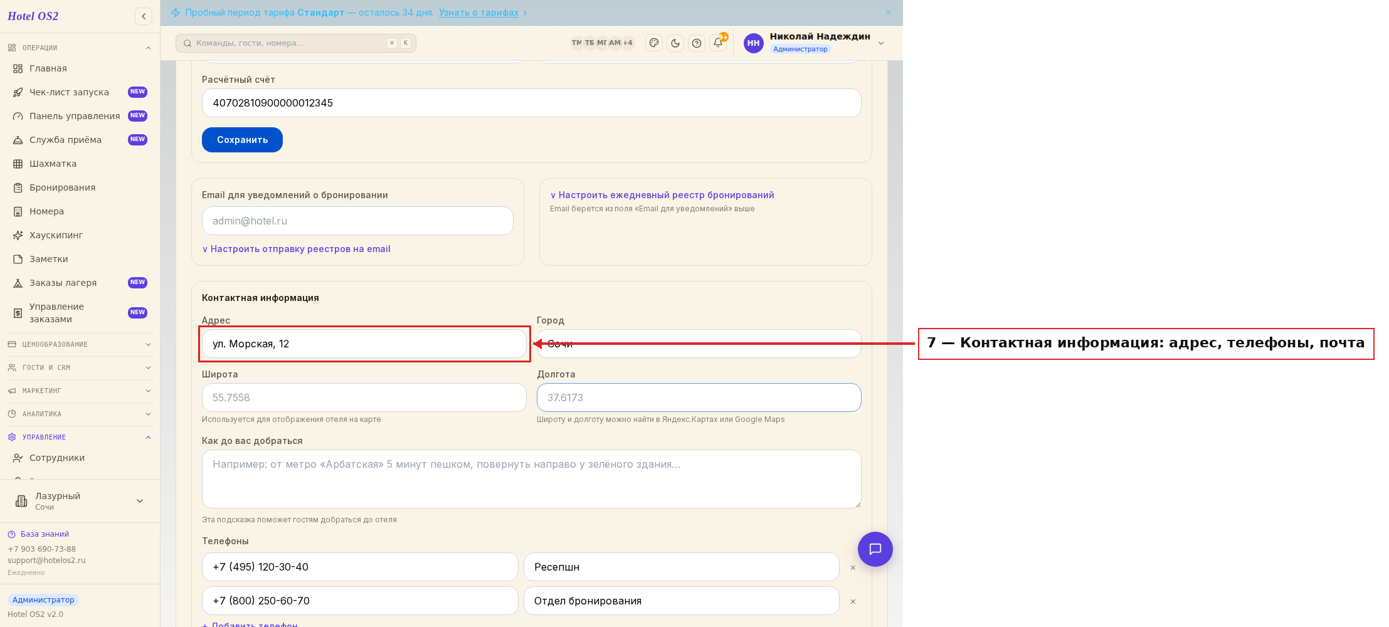Open the help question-mark icon

point(697,43)
